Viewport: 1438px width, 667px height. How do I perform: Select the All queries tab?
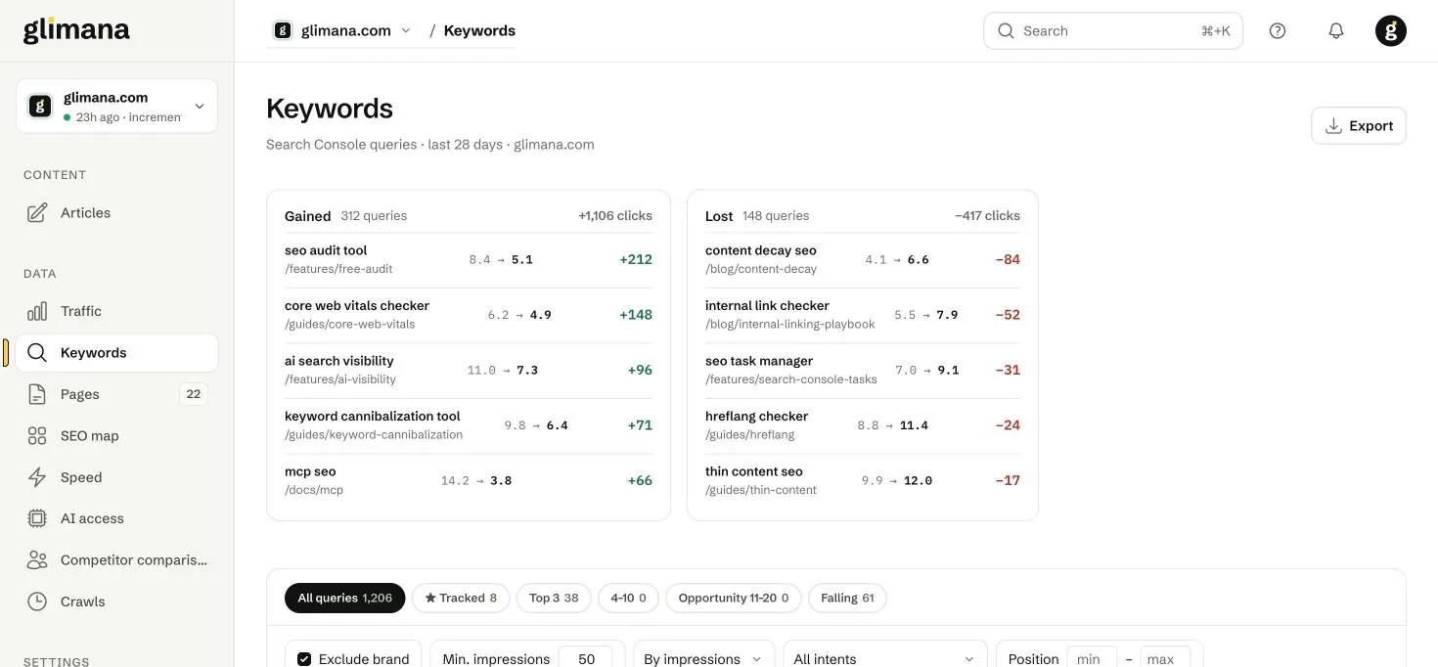tap(344, 598)
